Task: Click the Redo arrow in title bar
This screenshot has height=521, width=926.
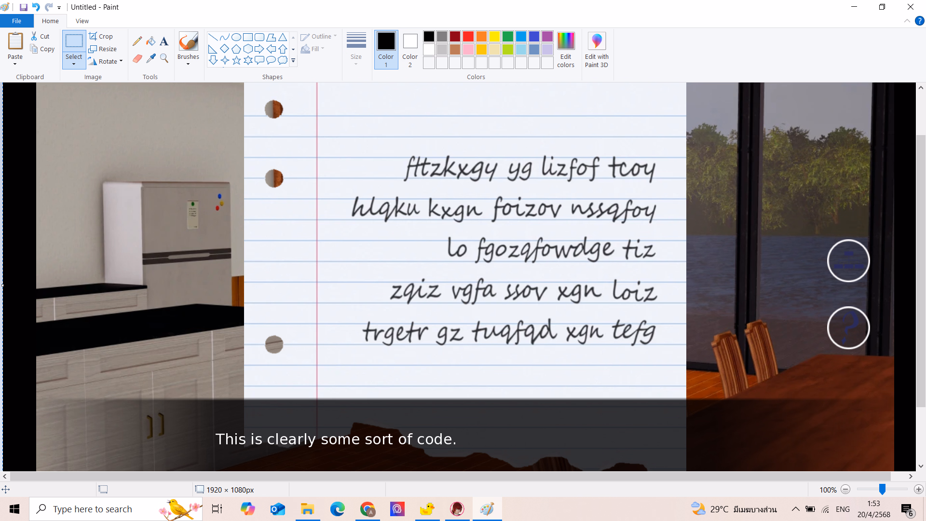Action: (49, 7)
